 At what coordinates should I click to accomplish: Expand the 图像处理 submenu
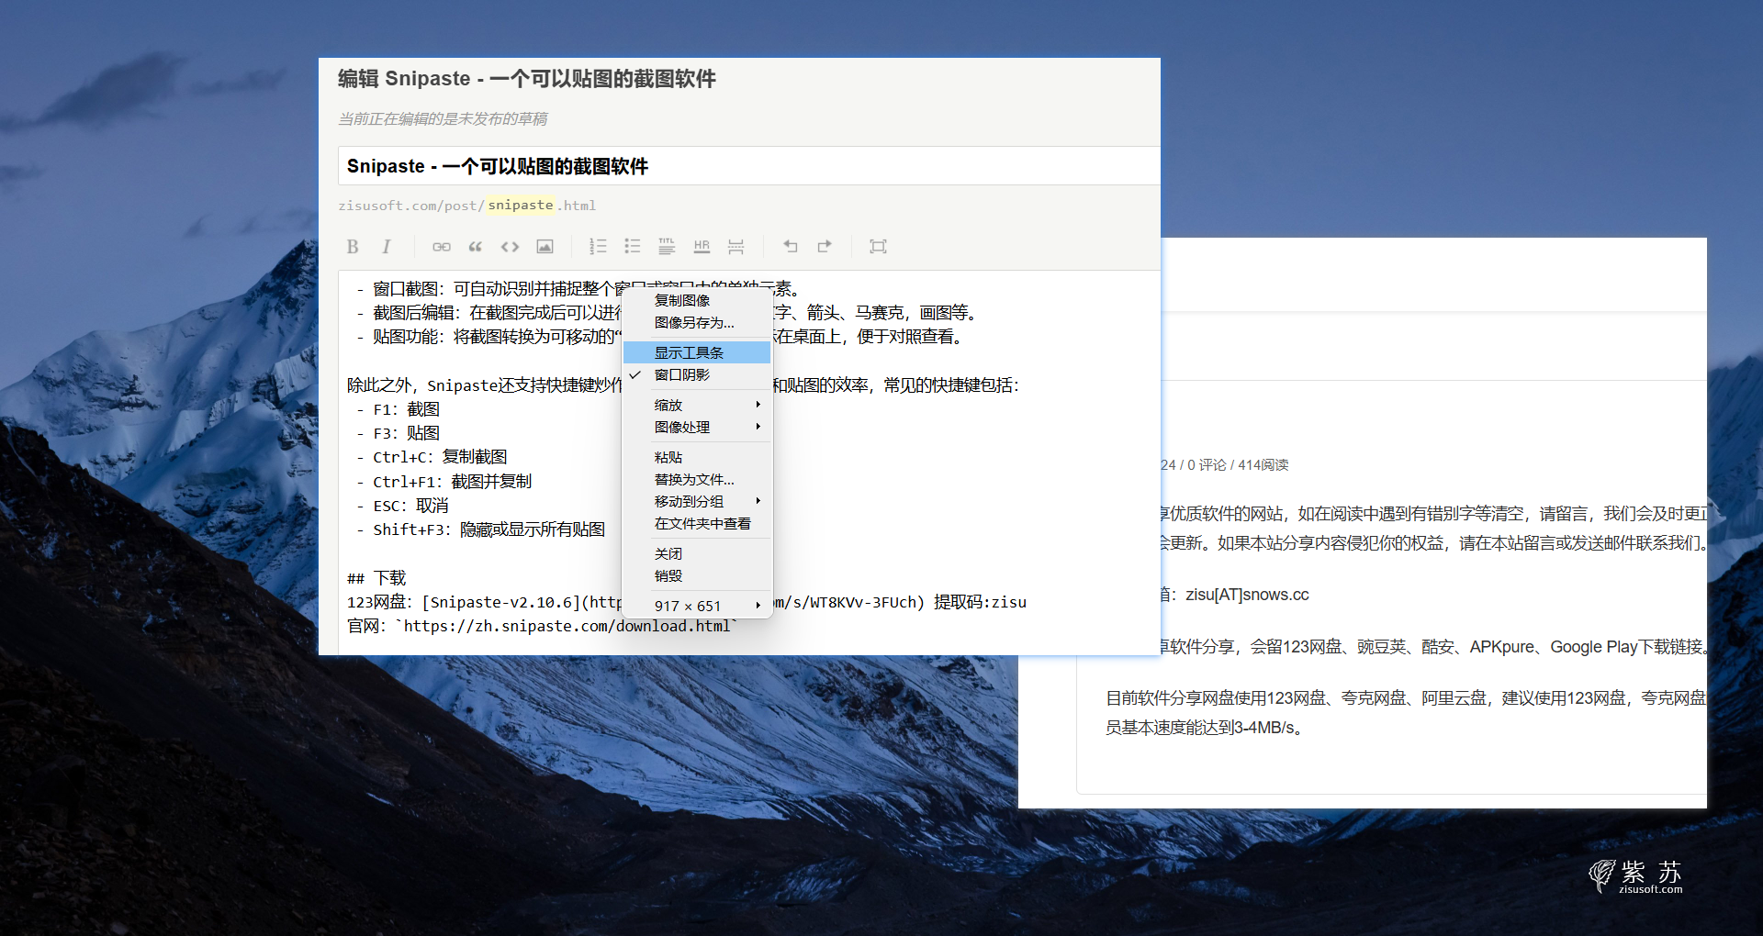697,427
